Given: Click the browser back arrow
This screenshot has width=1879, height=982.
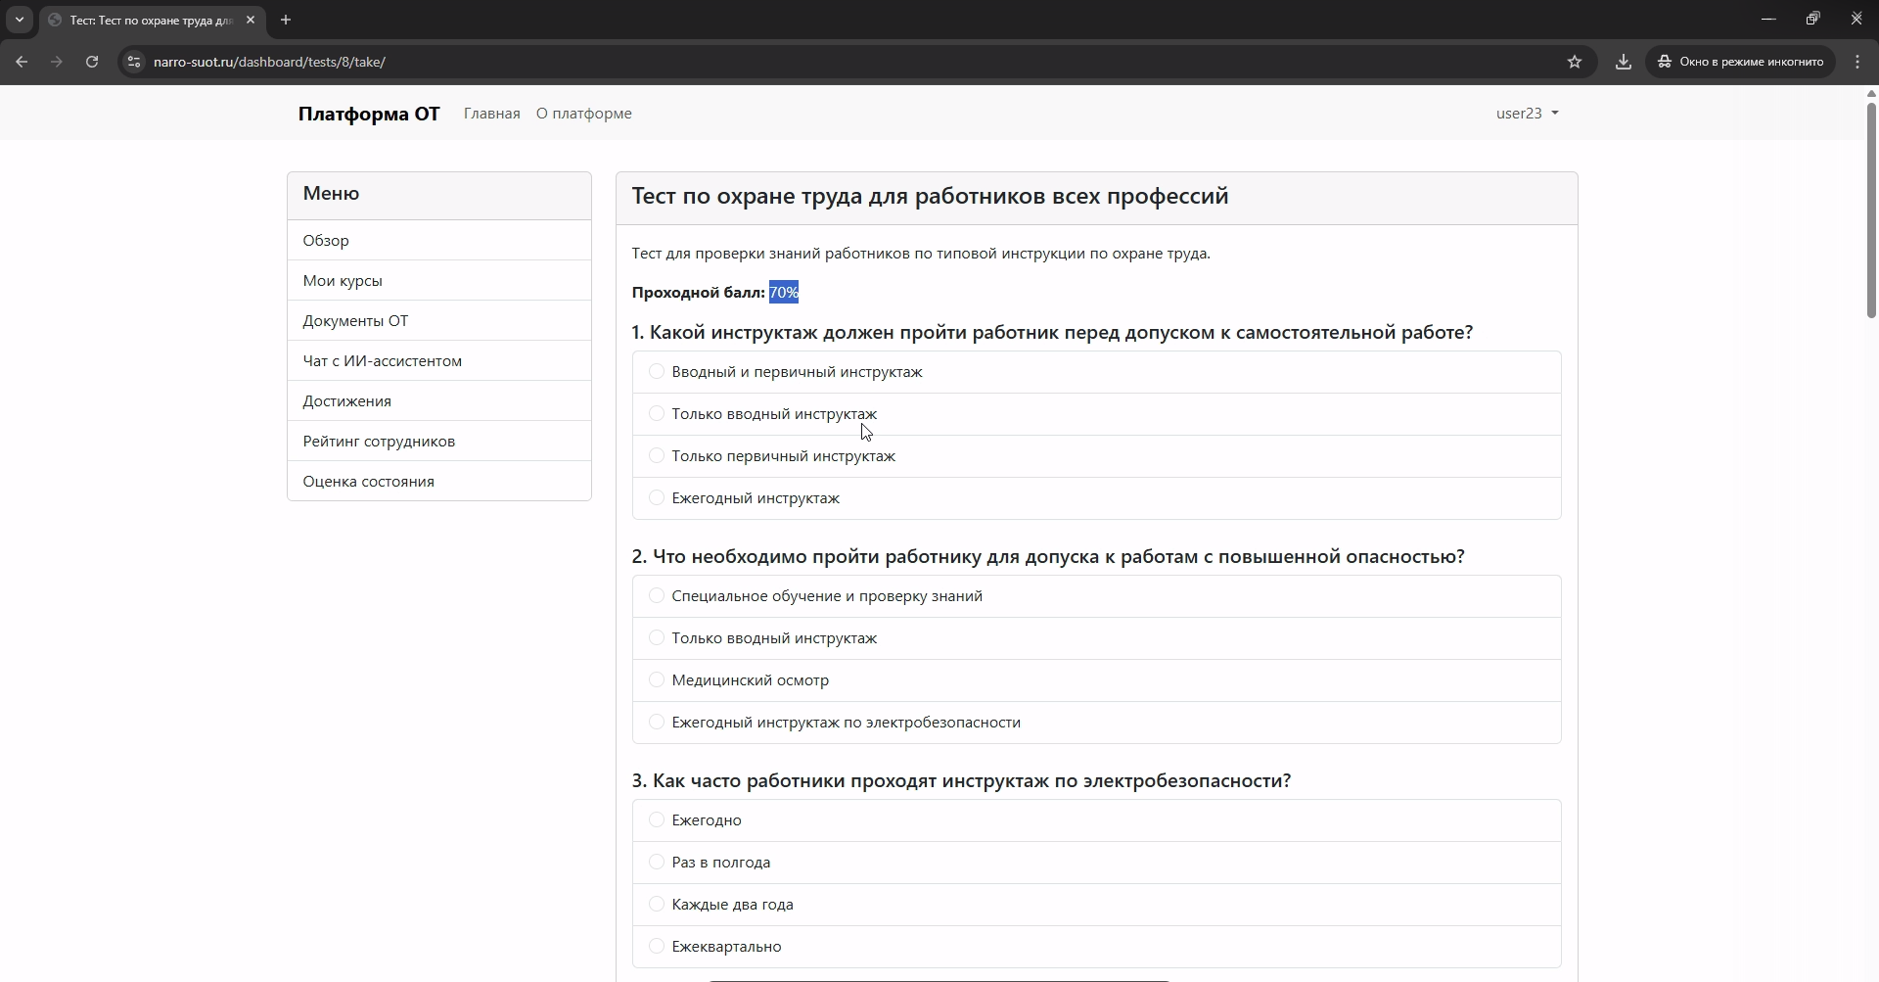Looking at the screenshot, I should (22, 62).
